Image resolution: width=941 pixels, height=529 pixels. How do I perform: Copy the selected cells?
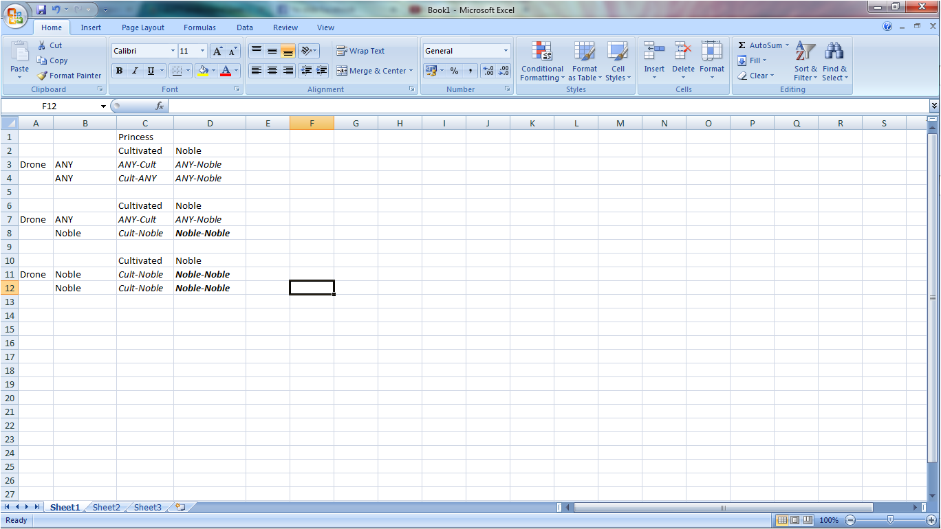point(52,60)
